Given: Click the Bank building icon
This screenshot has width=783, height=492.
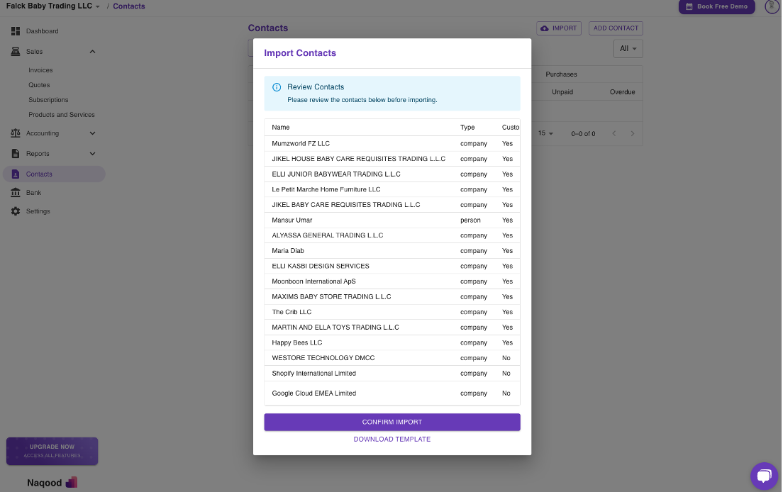Looking at the screenshot, I should 16,193.
